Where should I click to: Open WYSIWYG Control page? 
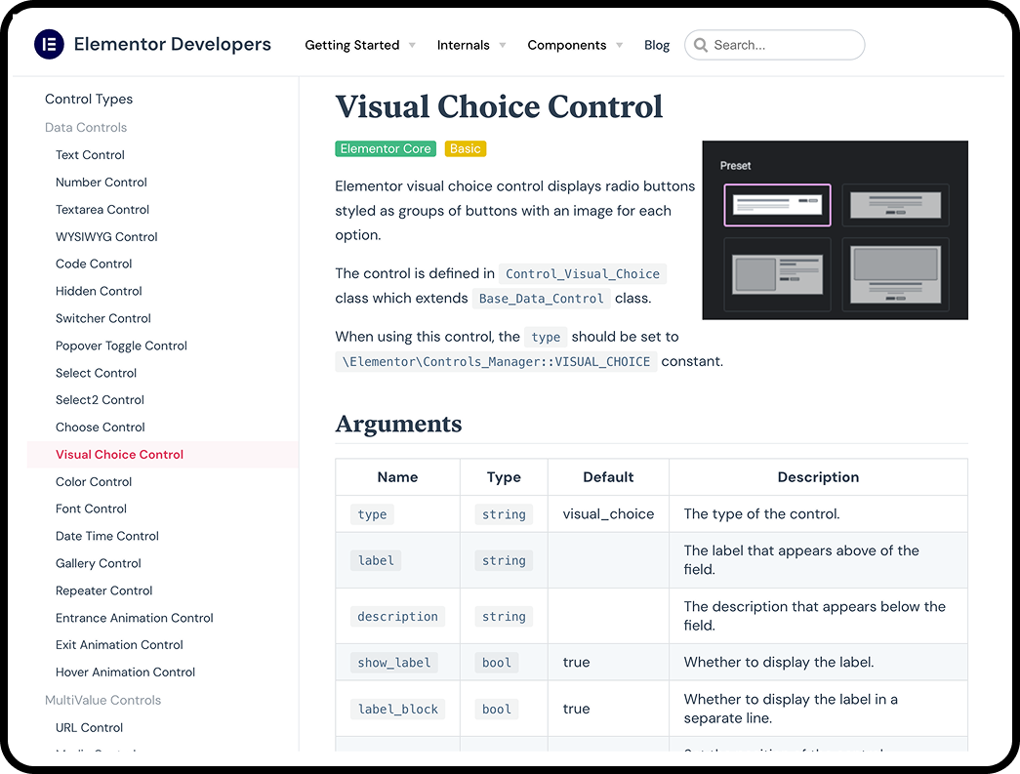[106, 237]
